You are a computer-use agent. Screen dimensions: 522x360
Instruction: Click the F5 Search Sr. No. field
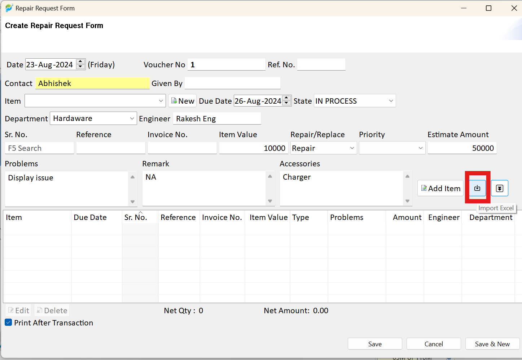[39, 148]
